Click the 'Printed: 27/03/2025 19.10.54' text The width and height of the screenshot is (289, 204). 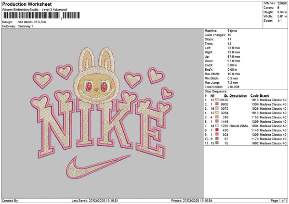coord(192,201)
